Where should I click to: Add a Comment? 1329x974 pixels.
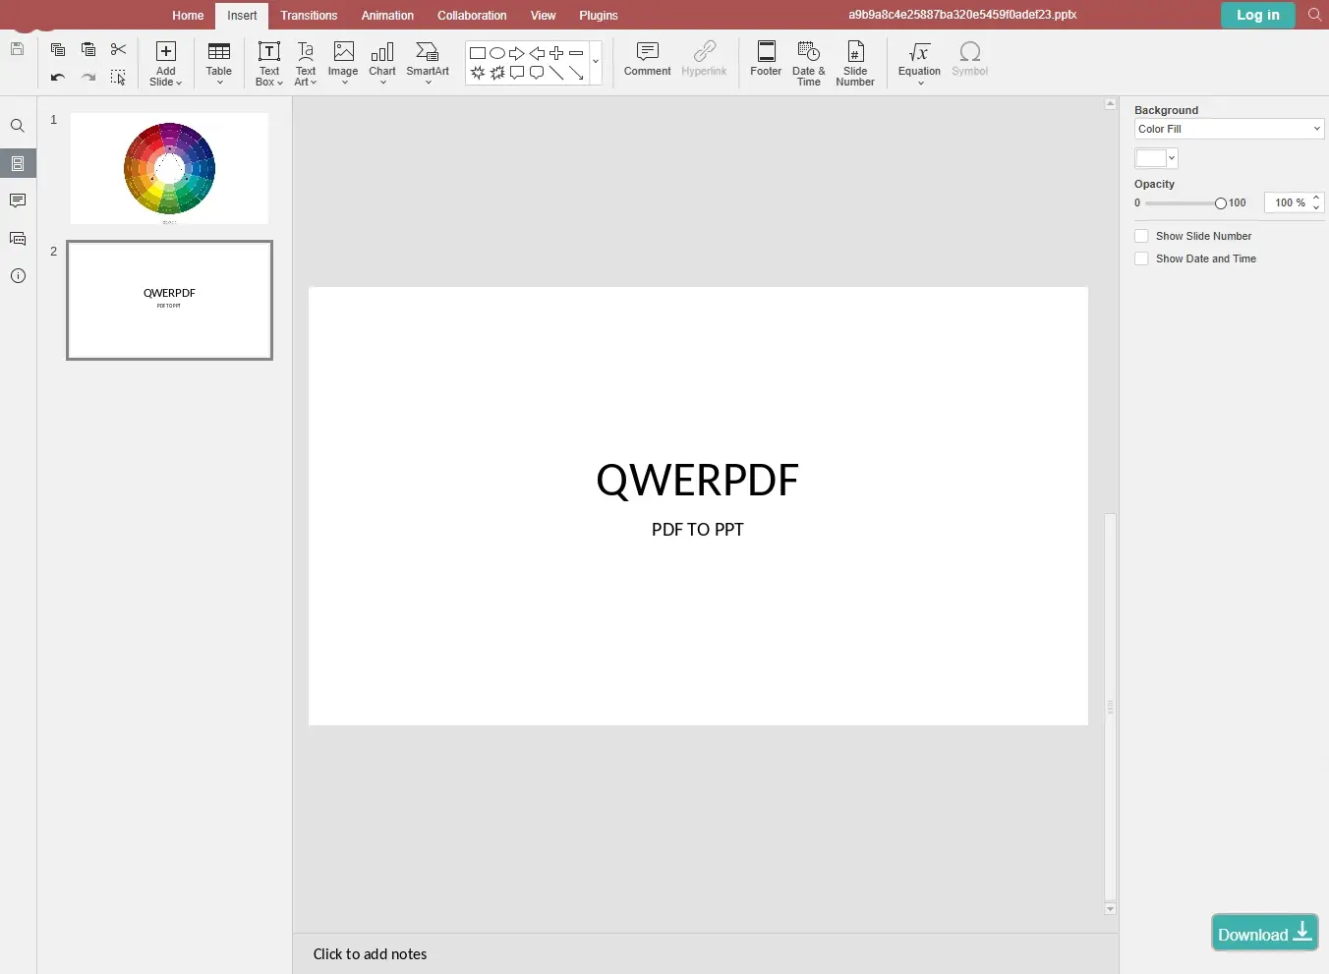[x=647, y=59]
